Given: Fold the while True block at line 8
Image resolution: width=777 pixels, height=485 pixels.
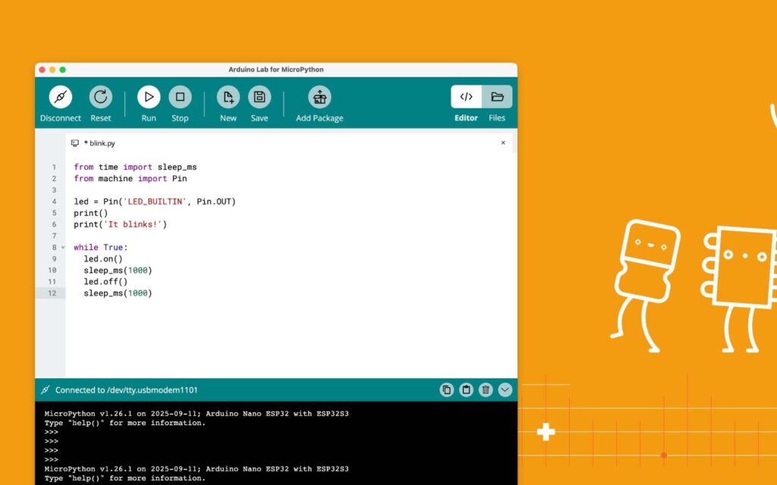Looking at the screenshot, I should point(63,248).
